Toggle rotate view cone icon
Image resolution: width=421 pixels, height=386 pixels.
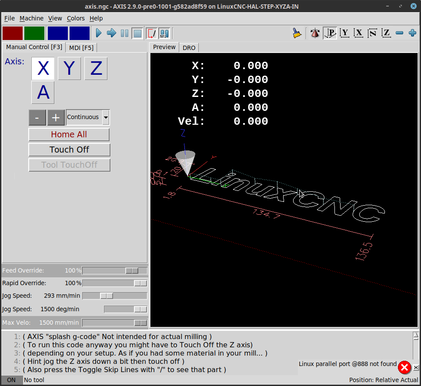pos(315,33)
